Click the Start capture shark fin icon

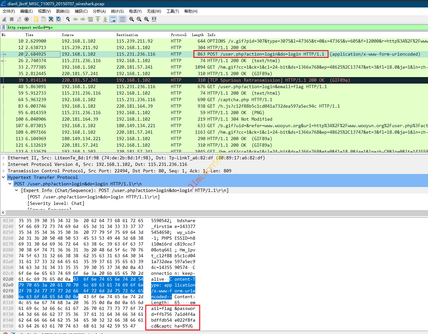[x=4, y=19]
